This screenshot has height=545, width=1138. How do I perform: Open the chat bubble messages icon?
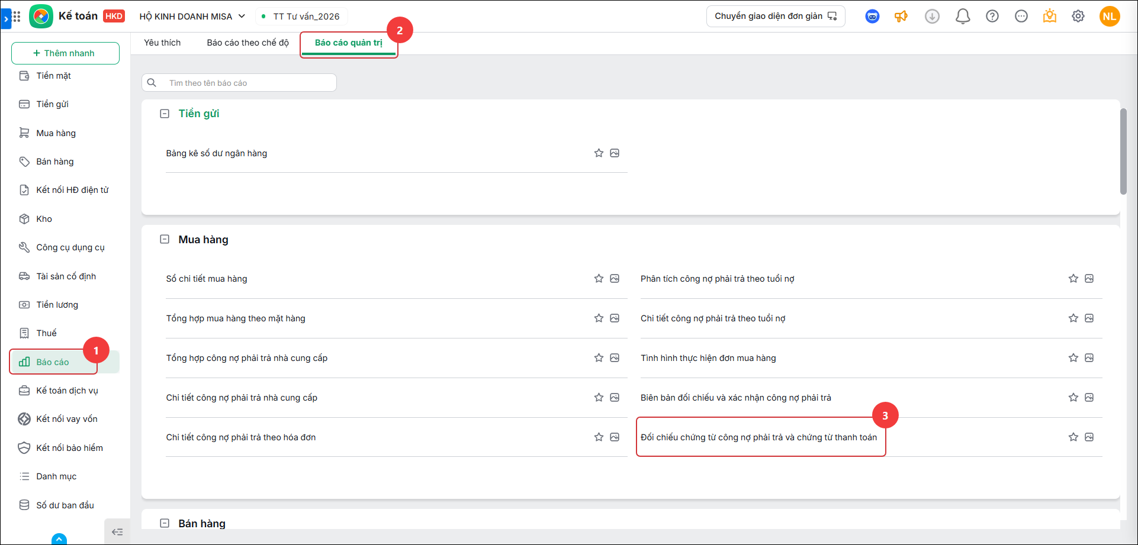click(1021, 17)
